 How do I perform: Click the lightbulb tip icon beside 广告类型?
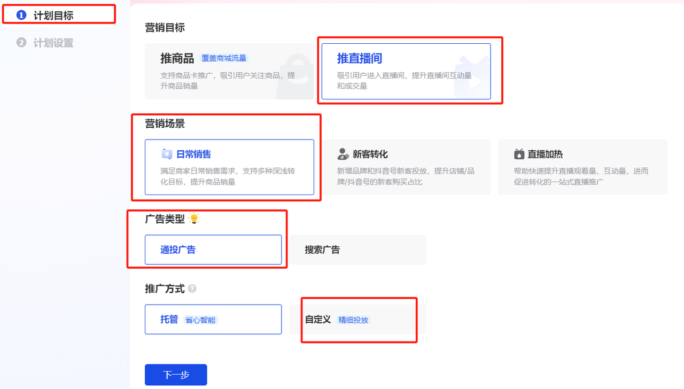(194, 219)
